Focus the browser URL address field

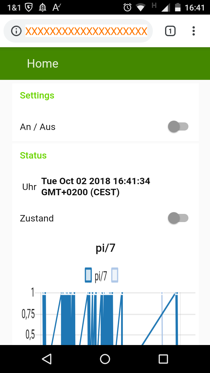(x=86, y=31)
